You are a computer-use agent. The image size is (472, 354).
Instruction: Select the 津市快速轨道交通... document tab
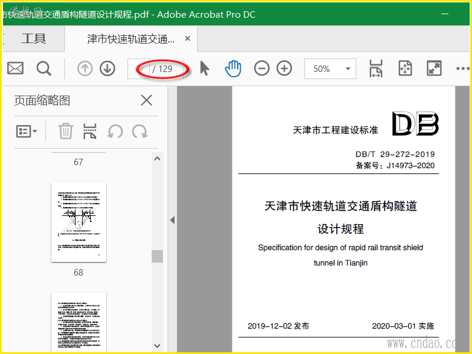[x=131, y=39]
